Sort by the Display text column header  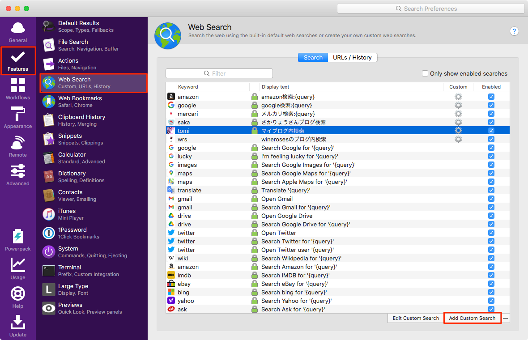coord(351,87)
